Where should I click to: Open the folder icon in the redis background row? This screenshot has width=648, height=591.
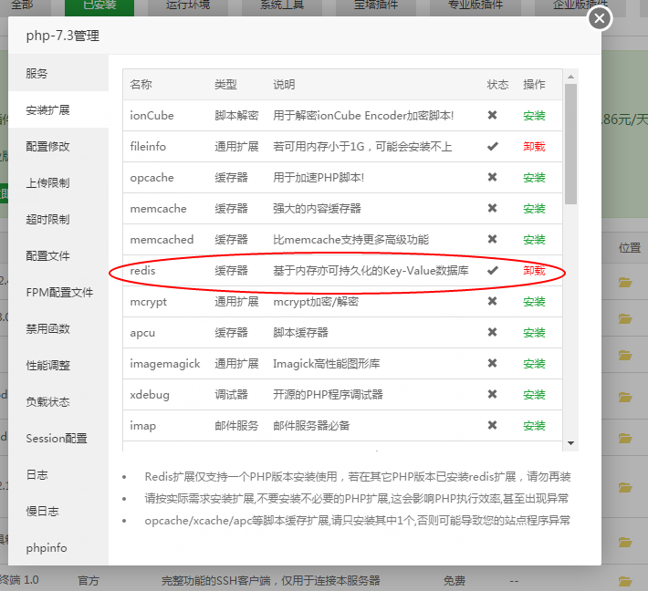click(625, 282)
